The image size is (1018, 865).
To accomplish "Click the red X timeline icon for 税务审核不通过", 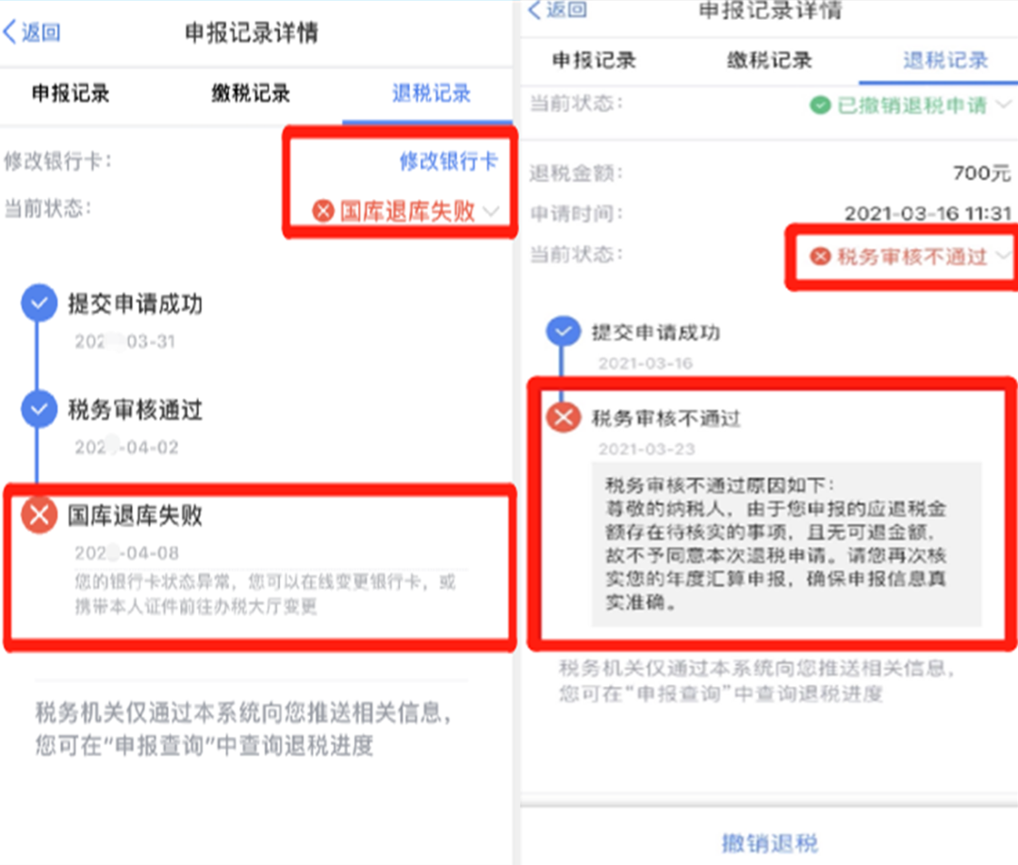I will coord(564,417).
